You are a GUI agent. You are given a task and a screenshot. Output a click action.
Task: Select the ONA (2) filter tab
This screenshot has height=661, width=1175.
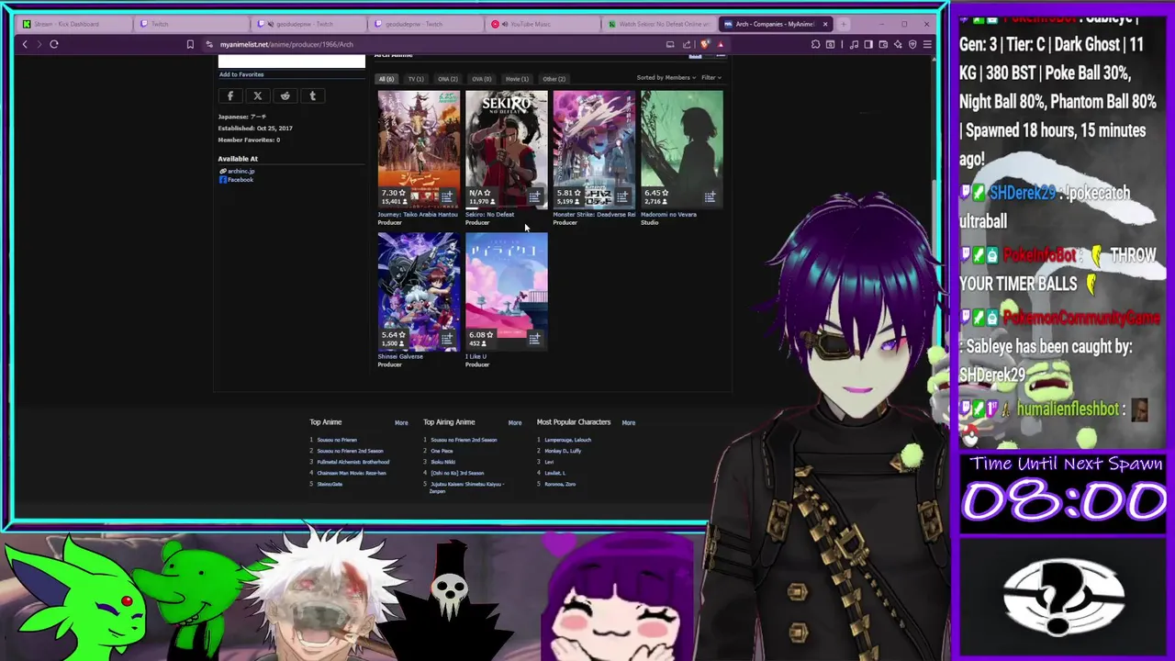[447, 79]
